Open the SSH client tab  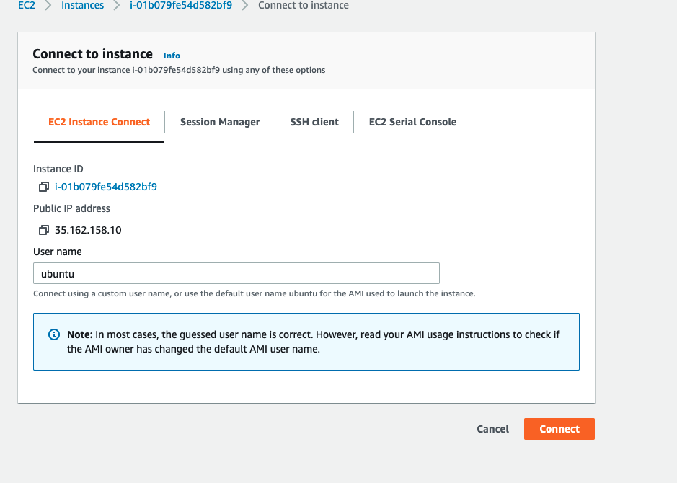click(314, 122)
